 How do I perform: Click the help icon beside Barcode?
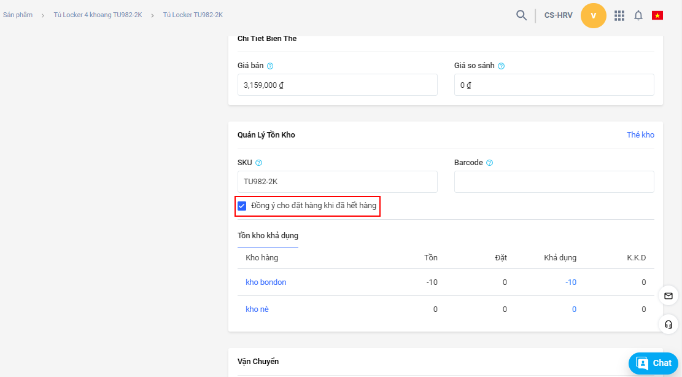point(489,163)
